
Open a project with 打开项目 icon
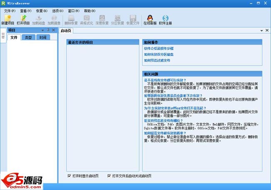point(23,20)
